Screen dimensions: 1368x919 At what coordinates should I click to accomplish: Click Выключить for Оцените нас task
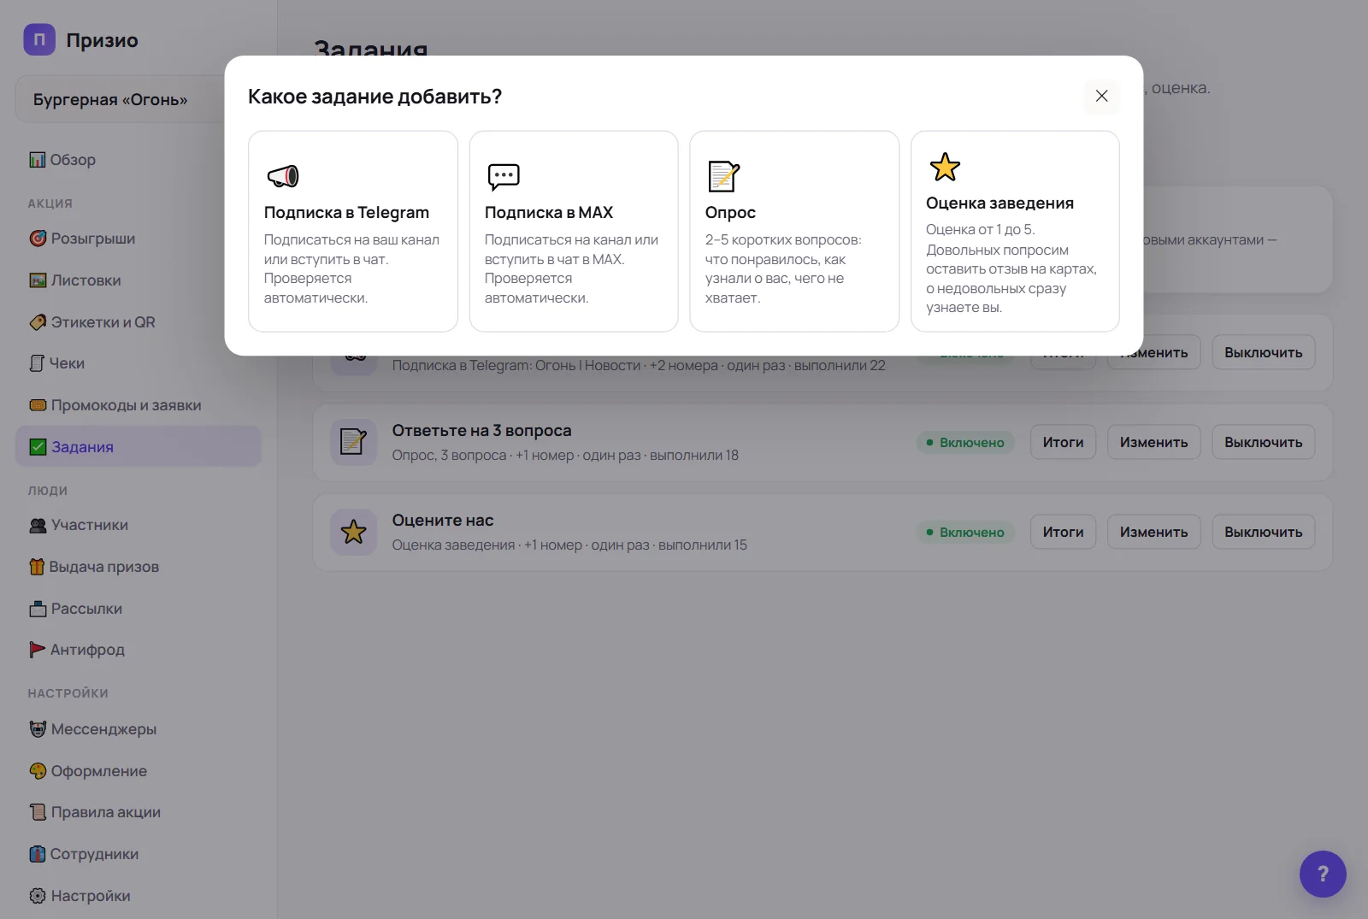pyautogui.click(x=1263, y=532)
